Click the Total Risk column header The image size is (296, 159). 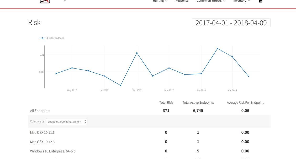click(x=166, y=103)
